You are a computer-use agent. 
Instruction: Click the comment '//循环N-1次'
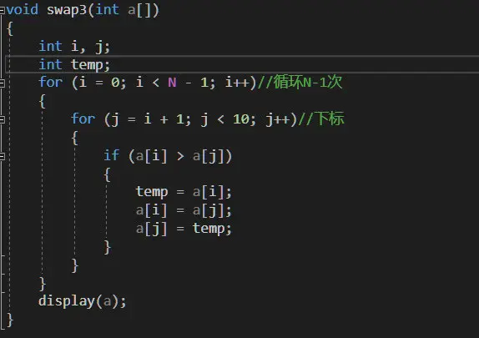click(x=300, y=82)
